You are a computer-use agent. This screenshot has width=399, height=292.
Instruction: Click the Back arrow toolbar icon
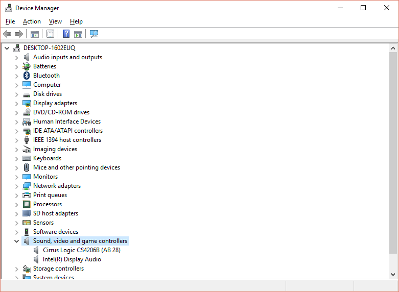pos(7,34)
